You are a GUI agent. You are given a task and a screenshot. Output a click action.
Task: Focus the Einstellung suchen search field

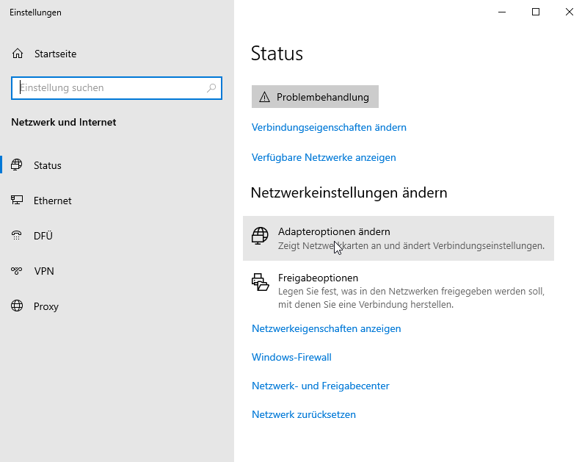point(117,88)
